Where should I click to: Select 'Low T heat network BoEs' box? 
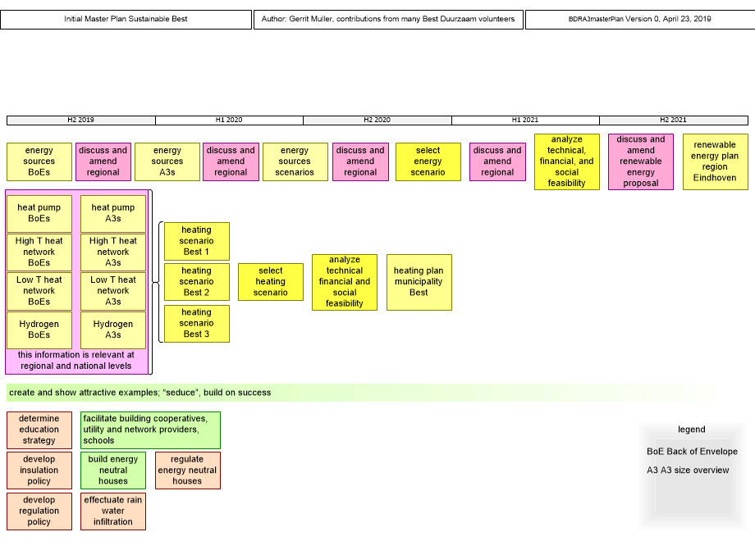[39, 291]
